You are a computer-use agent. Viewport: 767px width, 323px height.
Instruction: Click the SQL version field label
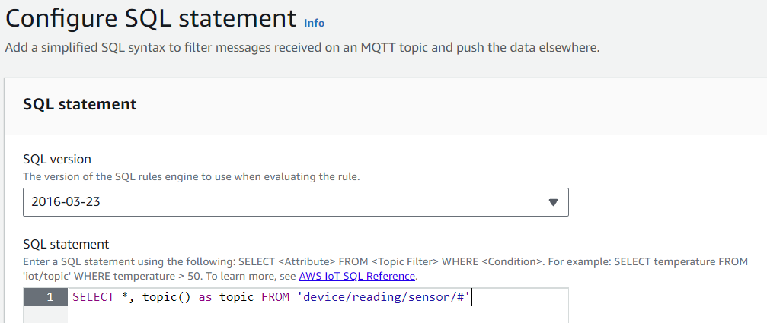pyautogui.click(x=57, y=159)
